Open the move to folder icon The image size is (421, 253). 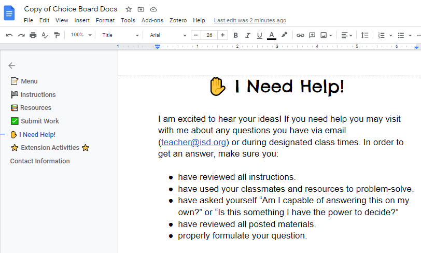point(141,9)
